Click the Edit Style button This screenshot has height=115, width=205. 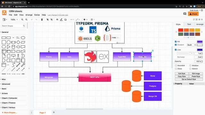click(x=182, y=73)
